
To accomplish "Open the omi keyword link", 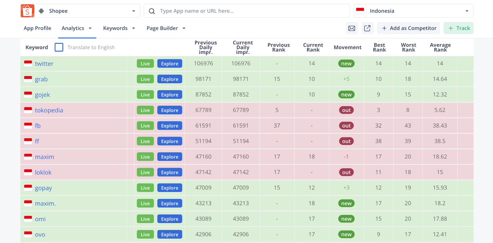I will (x=40, y=219).
